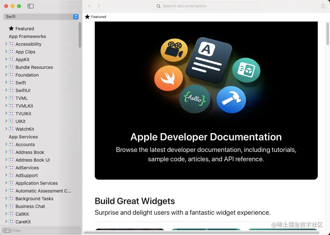
Task: Click the content vertical scrollbar
Action: tap(328, 33)
